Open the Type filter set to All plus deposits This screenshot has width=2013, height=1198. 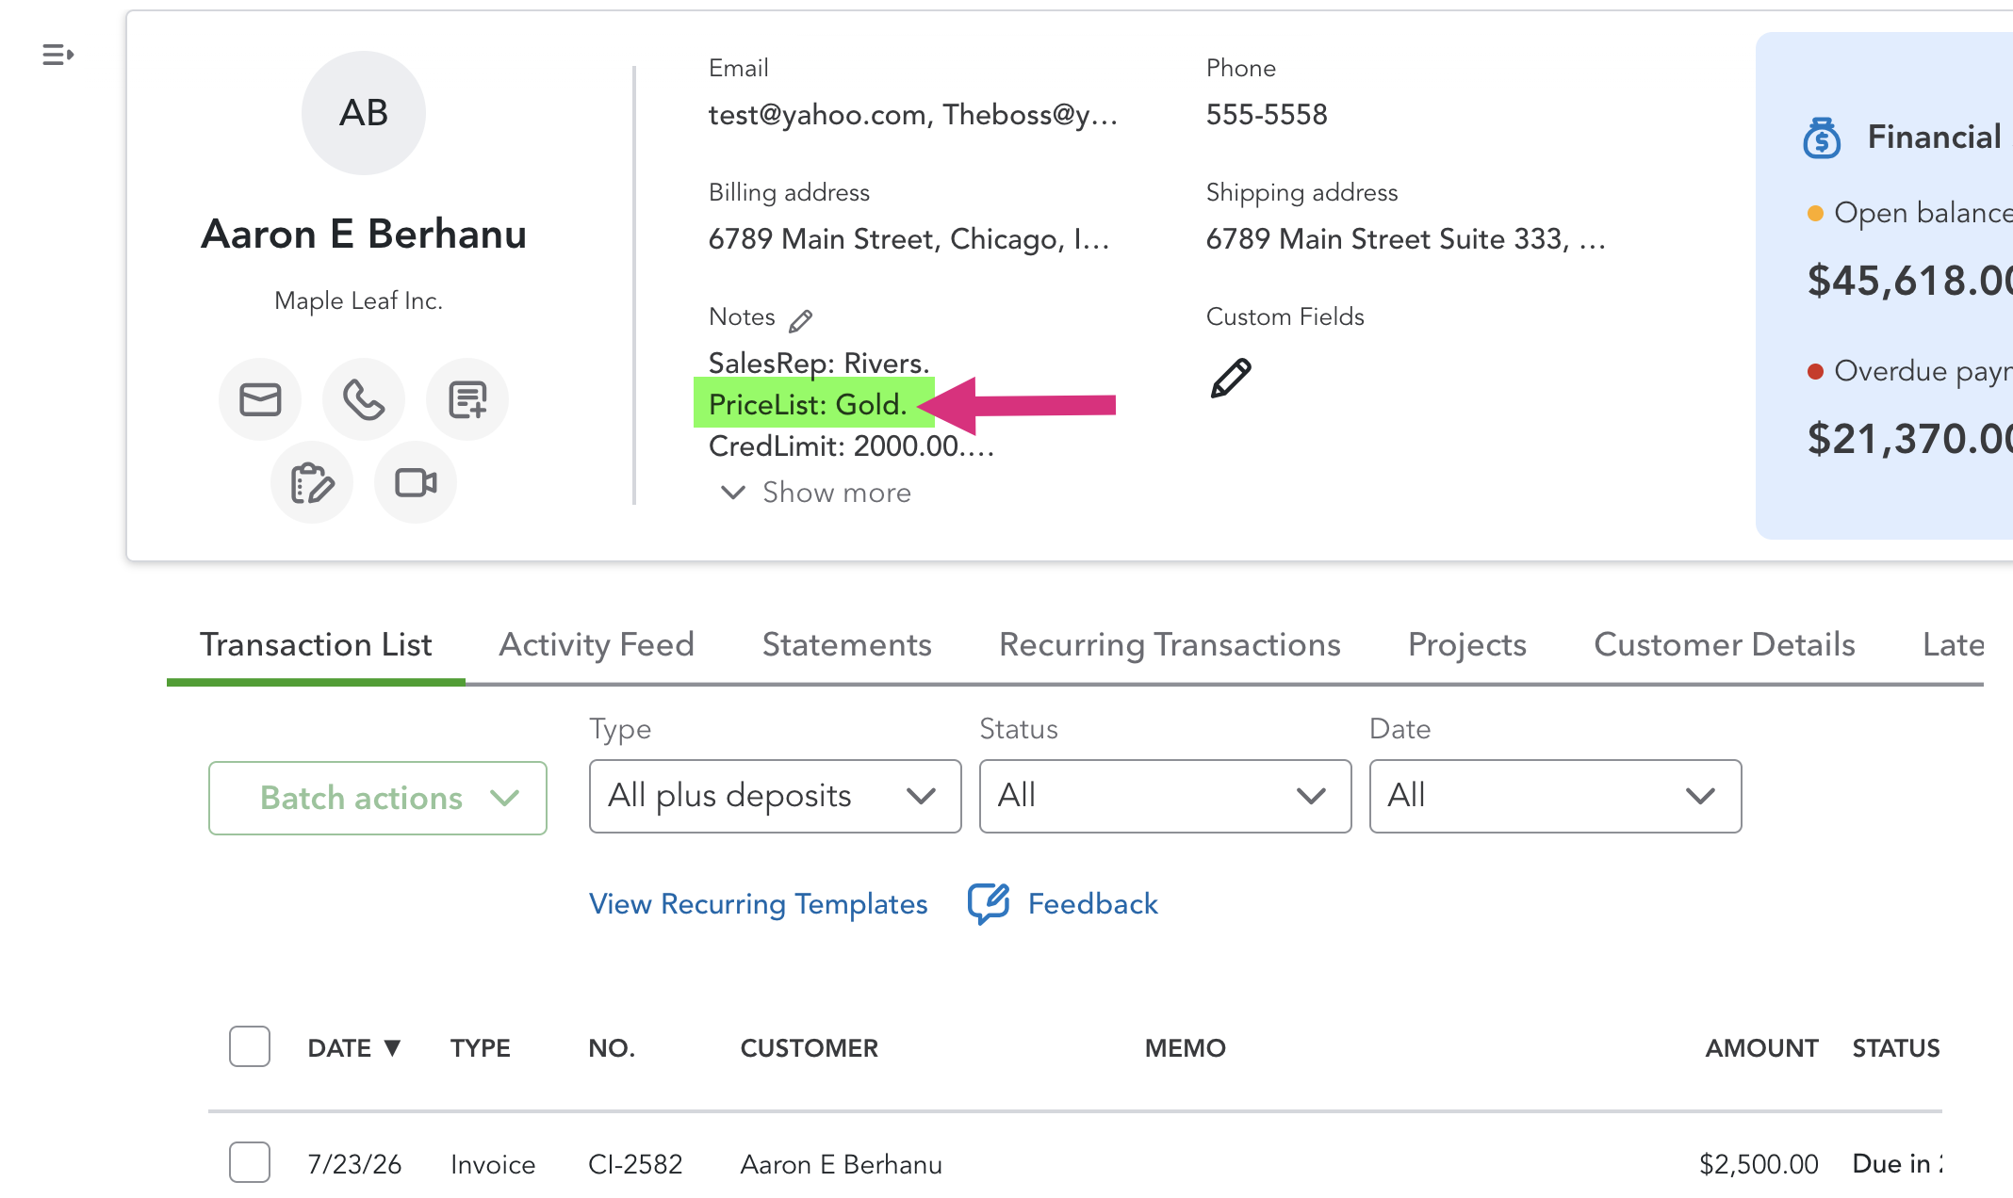(776, 796)
